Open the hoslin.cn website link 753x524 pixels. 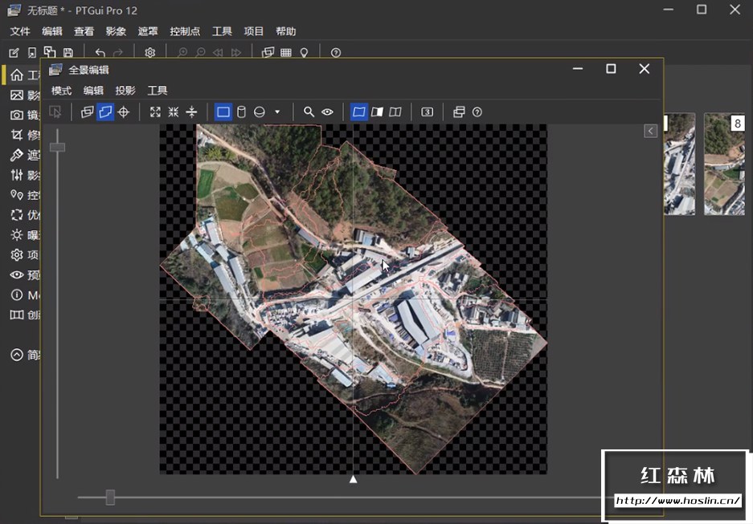(677, 501)
